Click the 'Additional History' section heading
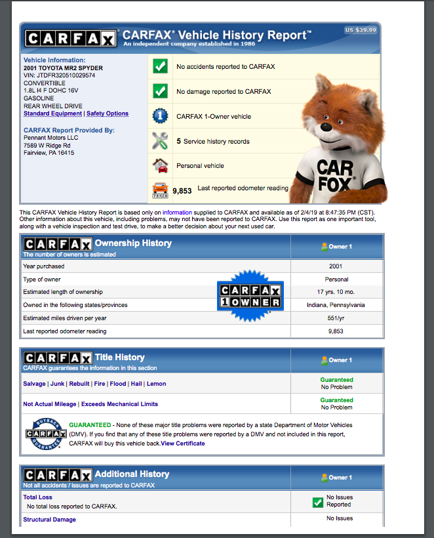Screen dimensions: 434x538 132,474
